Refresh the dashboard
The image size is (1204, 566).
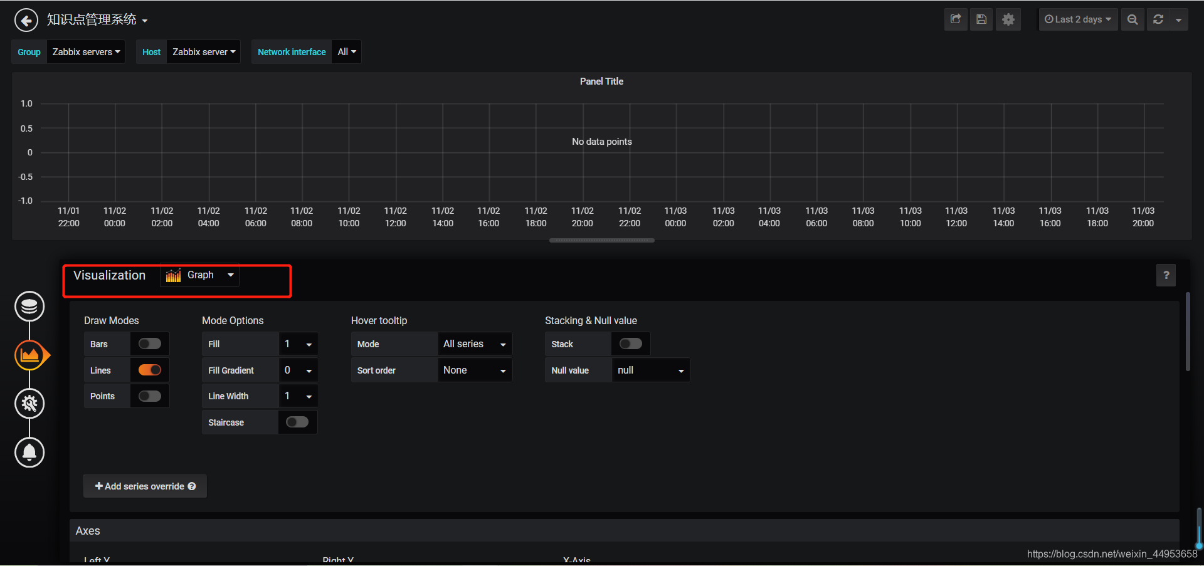(1158, 19)
